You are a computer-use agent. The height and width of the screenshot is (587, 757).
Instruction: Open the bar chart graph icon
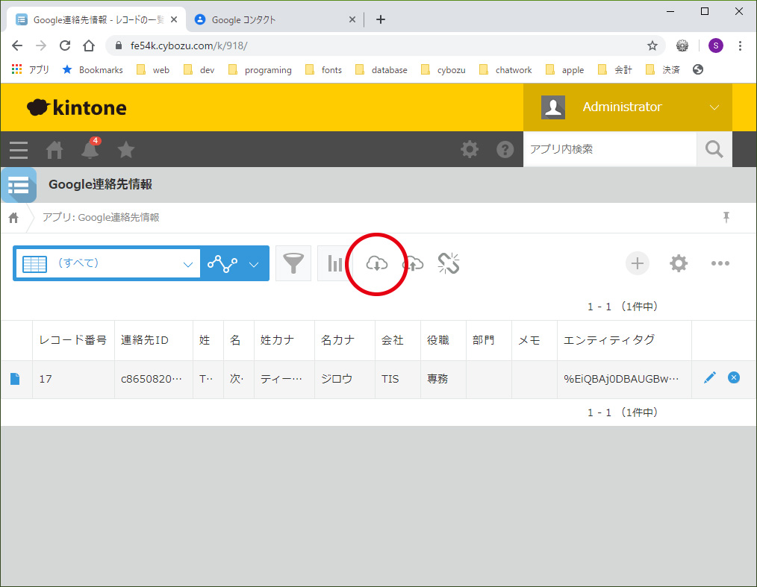tap(334, 263)
